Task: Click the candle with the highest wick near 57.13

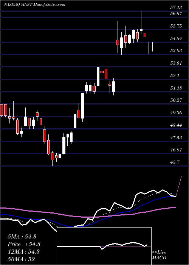Action: pyautogui.click(x=141, y=22)
